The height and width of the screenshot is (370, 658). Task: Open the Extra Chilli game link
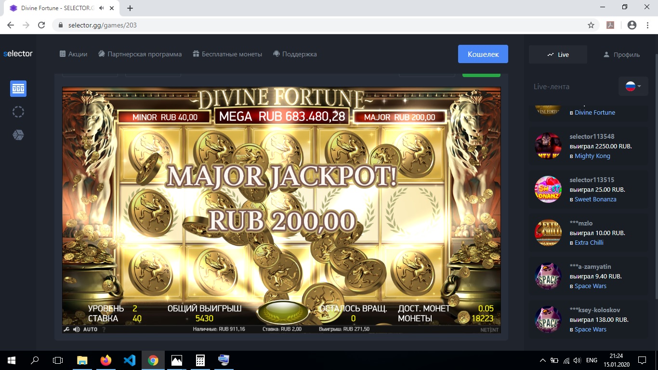589,242
